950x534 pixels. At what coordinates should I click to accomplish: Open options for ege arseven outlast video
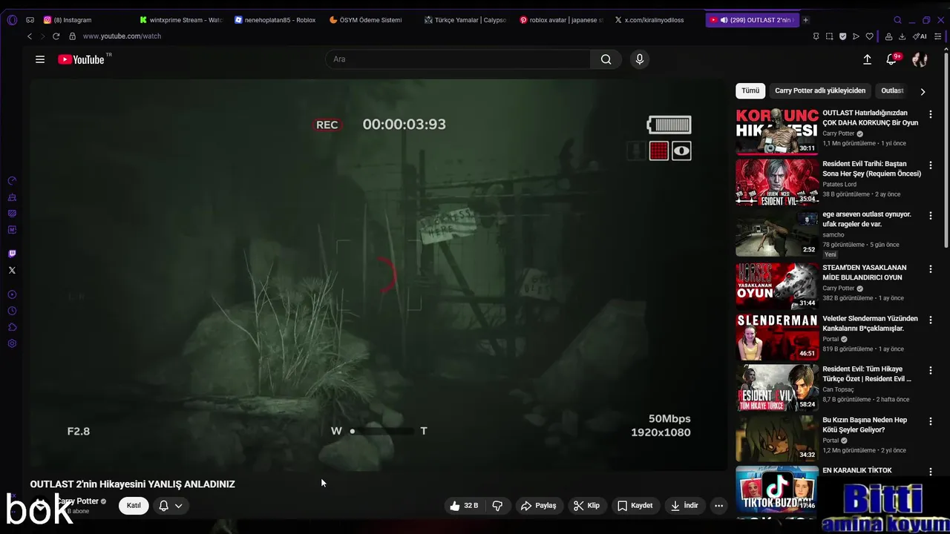pos(931,215)
